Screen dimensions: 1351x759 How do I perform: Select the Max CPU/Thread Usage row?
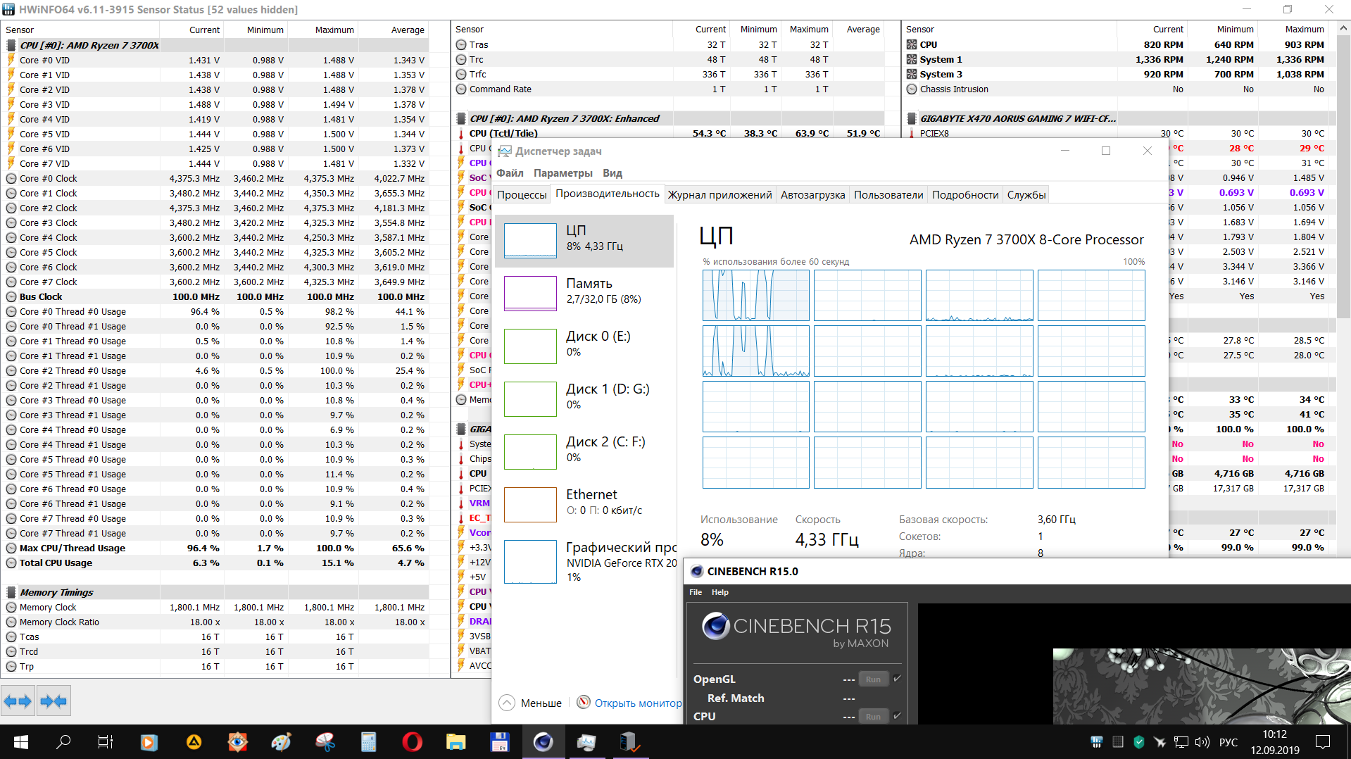coord(215,548)
